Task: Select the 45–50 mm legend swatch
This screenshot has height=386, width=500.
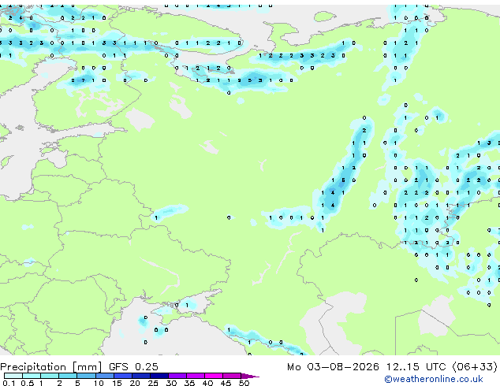Action: [x=232, y=376]
